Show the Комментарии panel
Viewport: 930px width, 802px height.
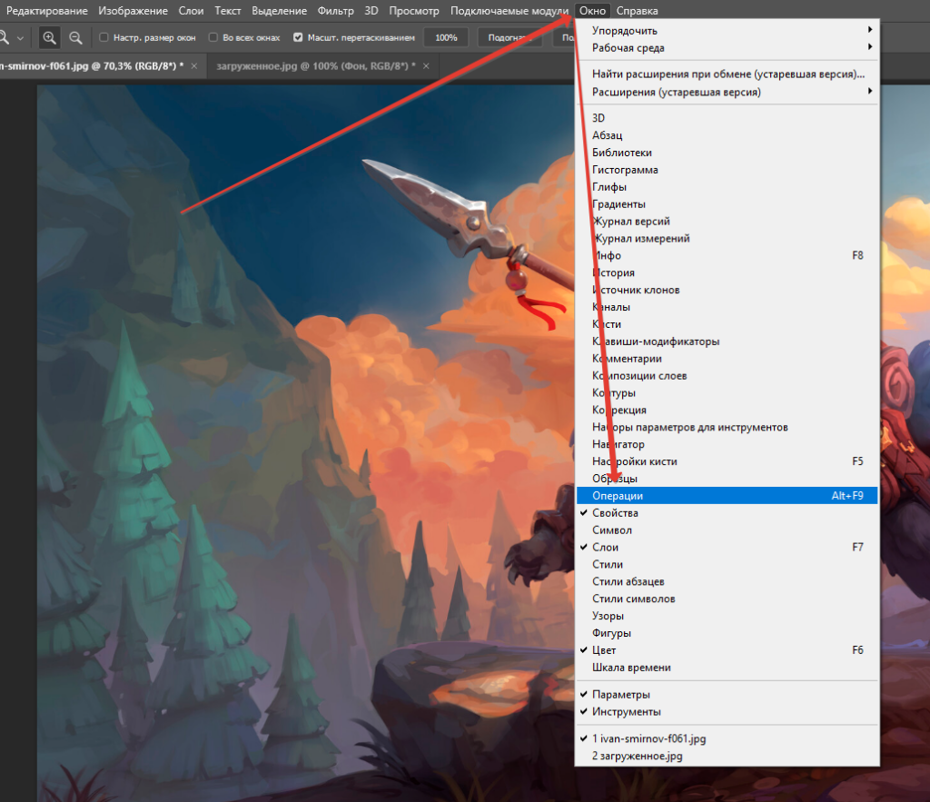(x=727, y=358)
